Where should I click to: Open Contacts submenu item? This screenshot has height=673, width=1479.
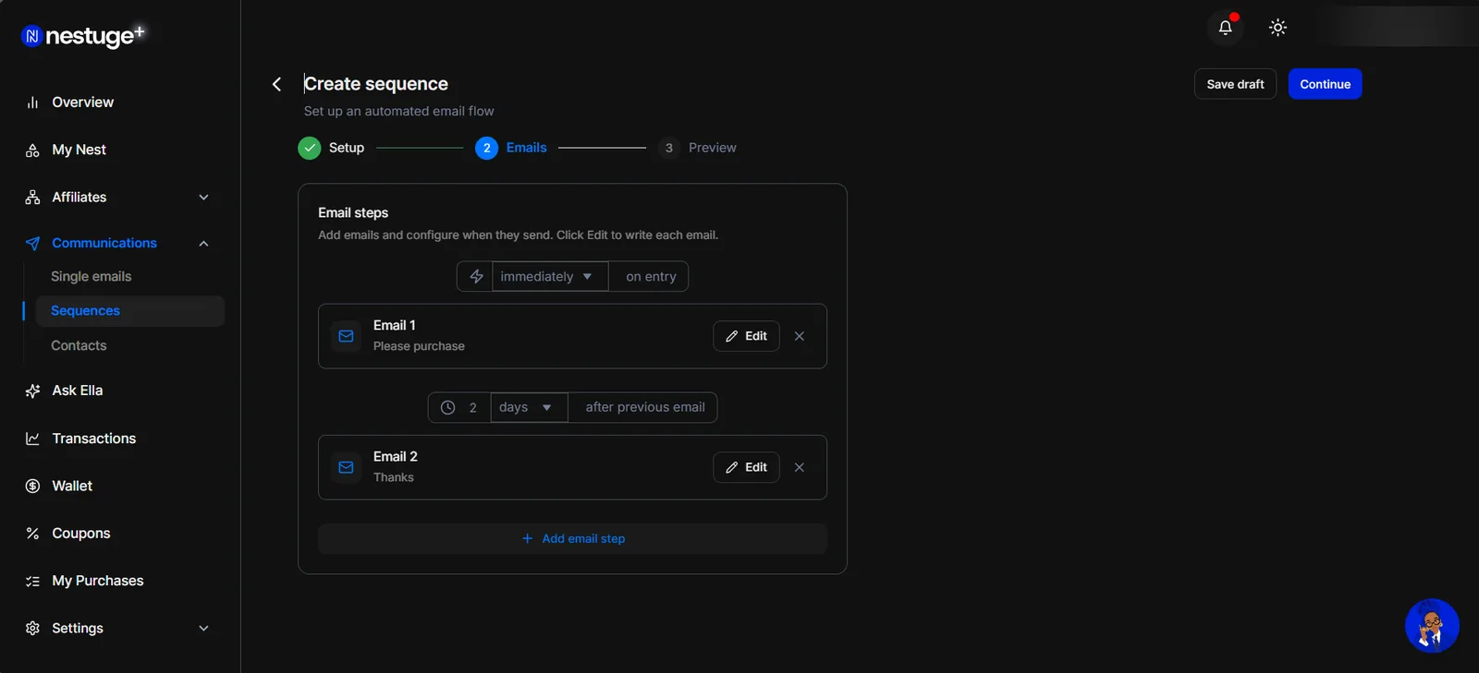(79, 345)
